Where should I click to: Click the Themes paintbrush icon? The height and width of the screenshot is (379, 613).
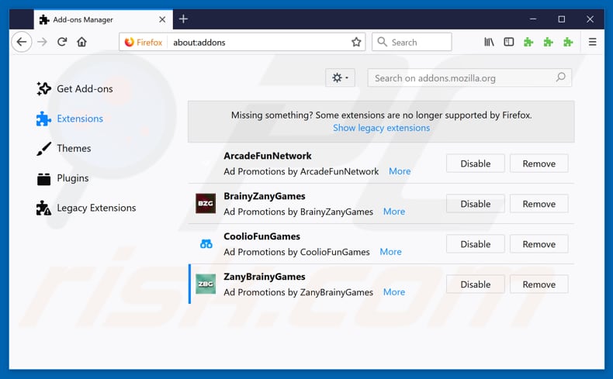tap(43, 148)
